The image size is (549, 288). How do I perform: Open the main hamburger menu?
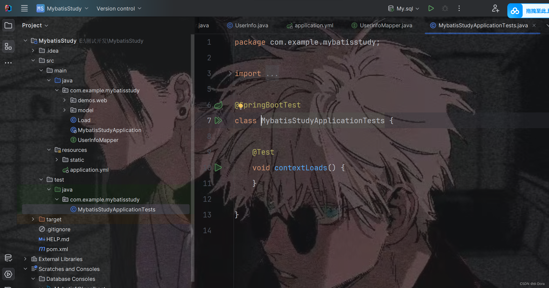[x=25, y=8]
